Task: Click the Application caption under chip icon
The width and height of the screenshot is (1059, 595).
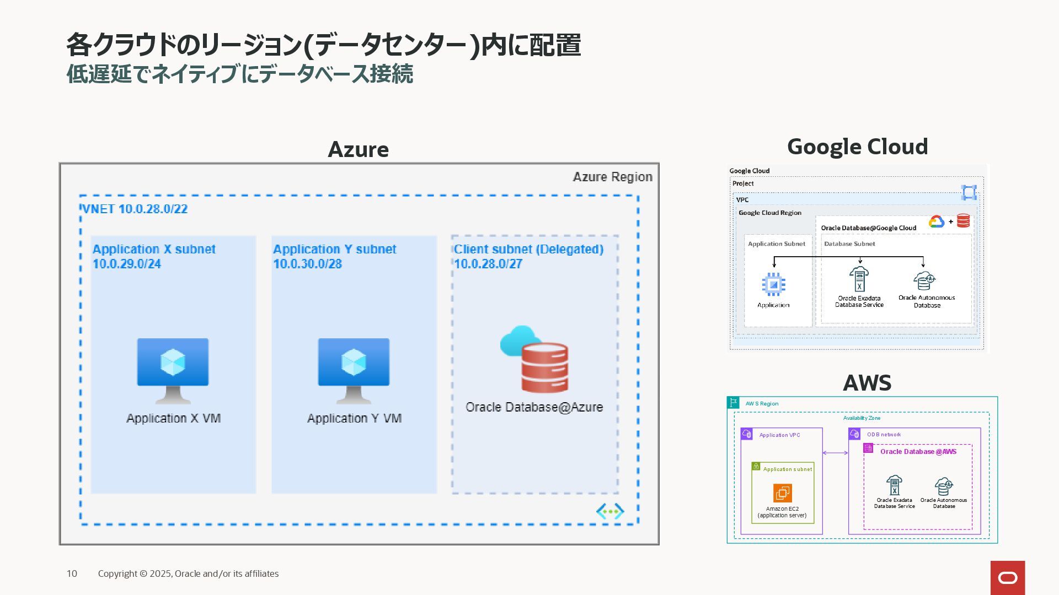Action: [773, 305]
